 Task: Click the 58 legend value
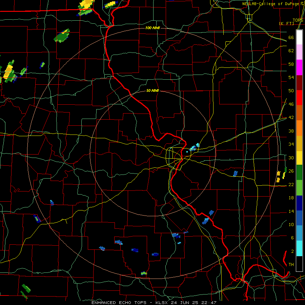(x=291, y=64)
